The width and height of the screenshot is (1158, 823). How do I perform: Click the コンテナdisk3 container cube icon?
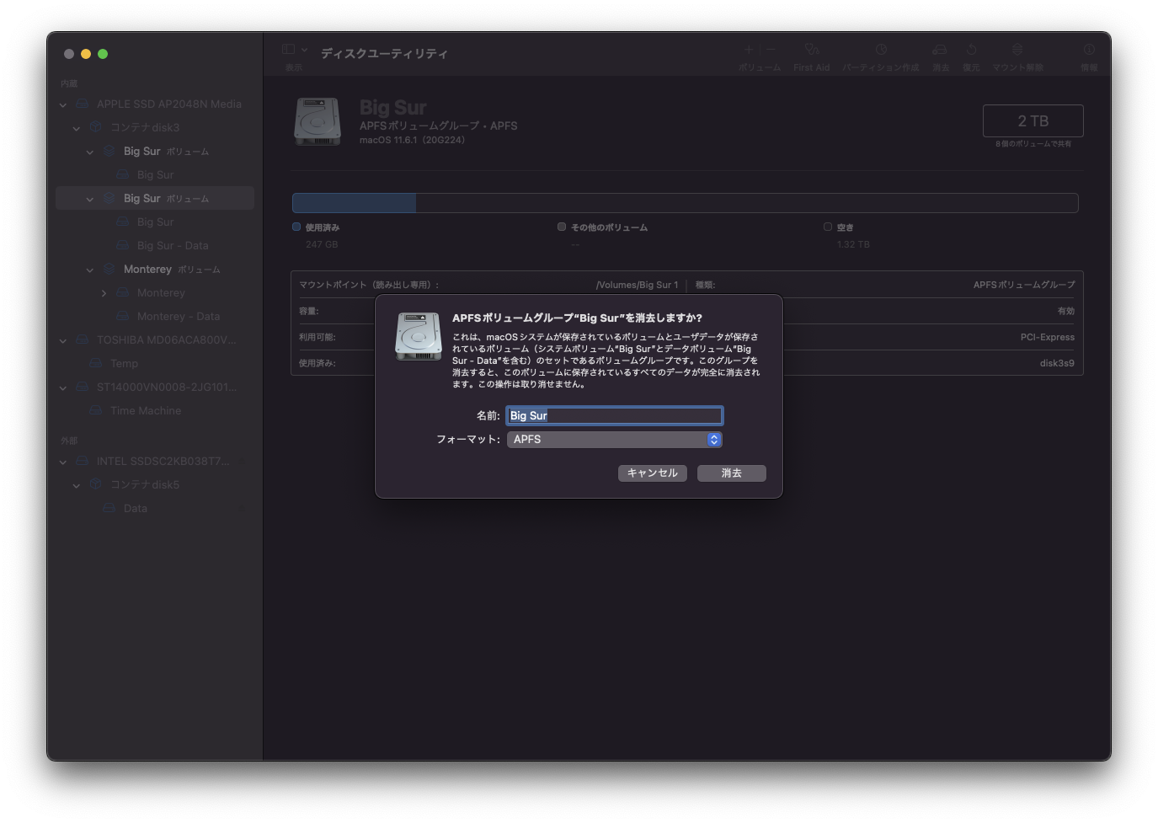point(96,127)
